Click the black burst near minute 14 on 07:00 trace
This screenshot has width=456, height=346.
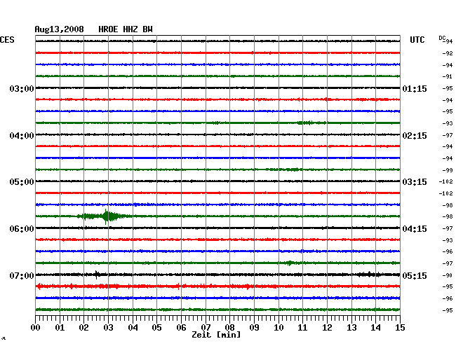369,275
